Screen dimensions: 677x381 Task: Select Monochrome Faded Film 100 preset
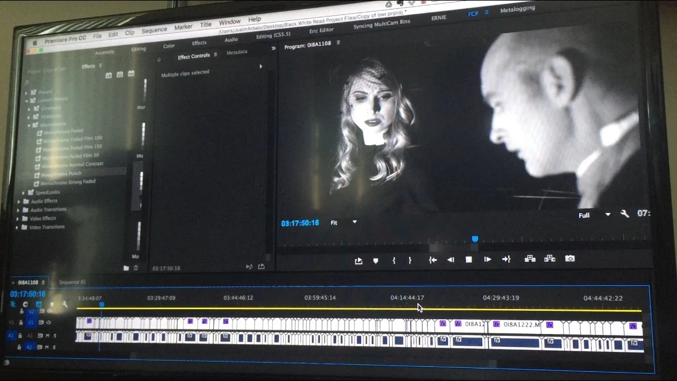coord(73,139)
